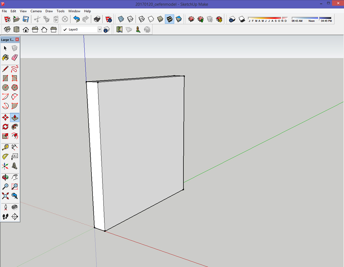Open the Layer0 dropdown

coord(99,29)
